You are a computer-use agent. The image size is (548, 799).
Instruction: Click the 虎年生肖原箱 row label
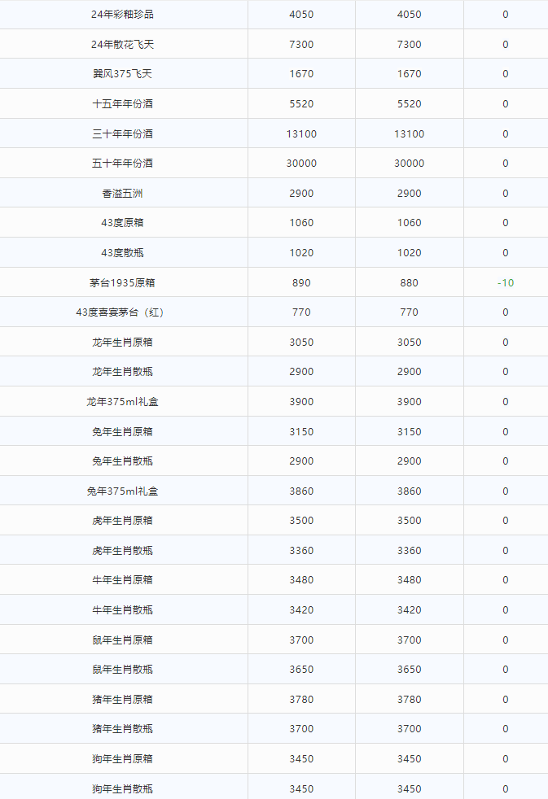click(x=122, y=520)
